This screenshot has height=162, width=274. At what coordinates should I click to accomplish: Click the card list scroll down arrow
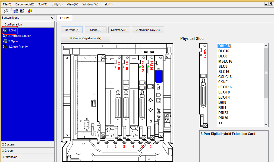266,124
